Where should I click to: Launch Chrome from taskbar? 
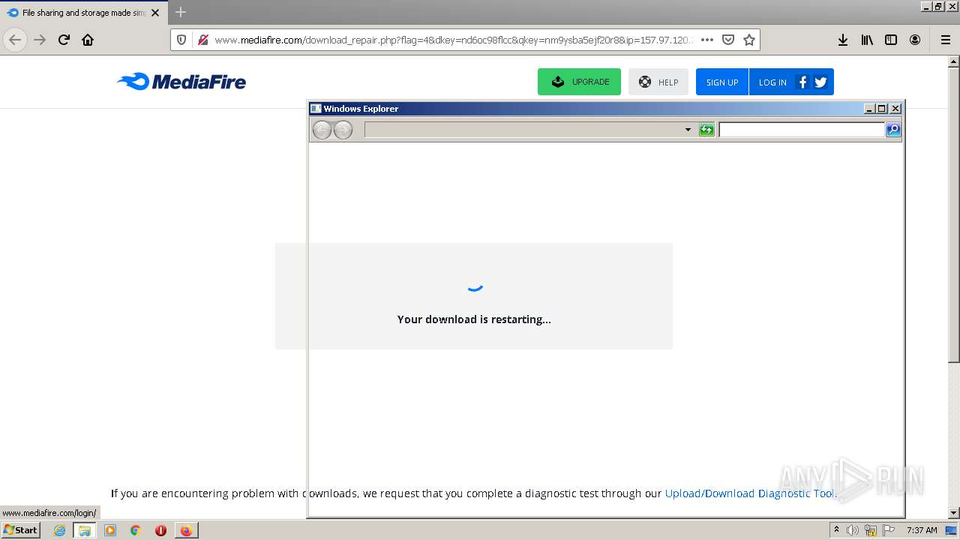(136, 530)
